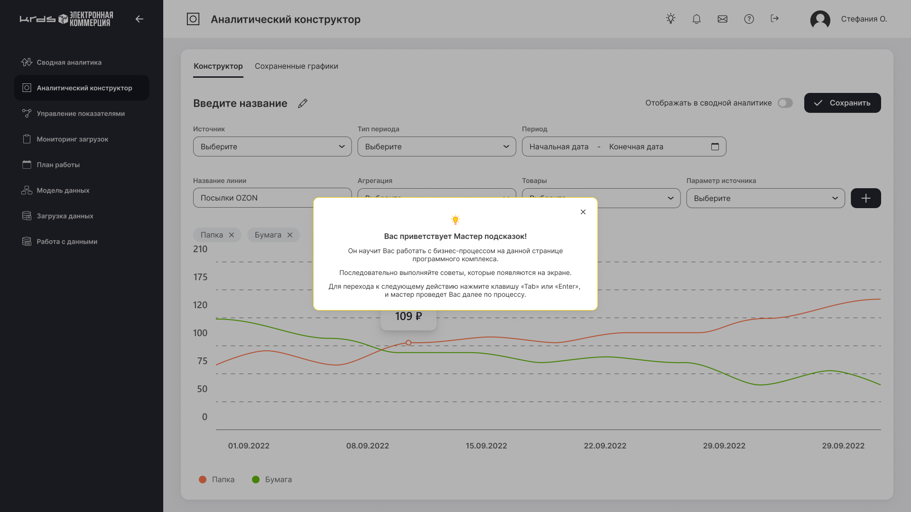
Task: Close the Мастер подсказок popup
Action: pos(583,212)
